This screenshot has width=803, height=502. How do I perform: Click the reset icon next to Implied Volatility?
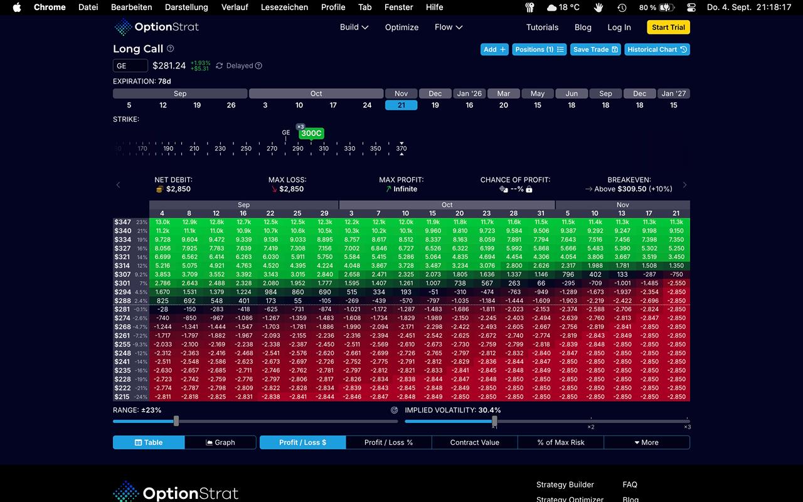coord(395,410)
